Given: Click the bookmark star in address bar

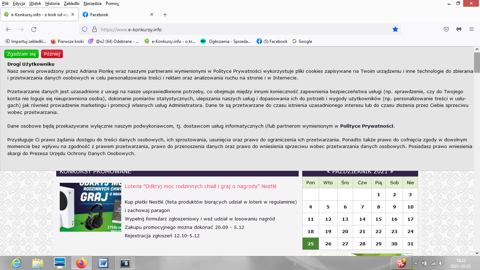Looking at the screenshot, I should [x=395, y=30].
